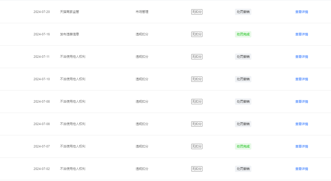This screenshot has width=331, height=181.
Task: Click the green 处罚完成 badge for 发布违禁信息
Action: pos(243,34)
